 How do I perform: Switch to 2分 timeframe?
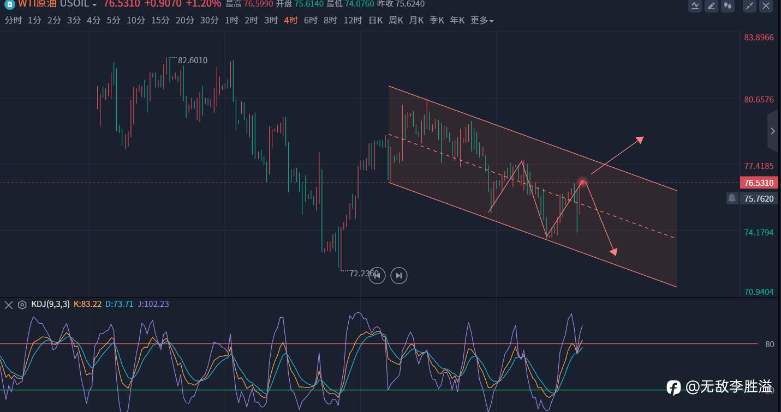tap(54, 21)
